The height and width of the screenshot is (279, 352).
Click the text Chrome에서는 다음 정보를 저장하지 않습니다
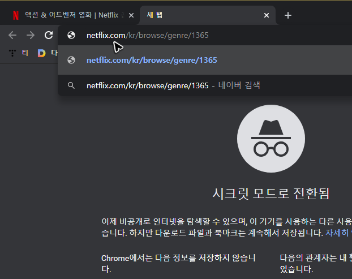[178, 263]
